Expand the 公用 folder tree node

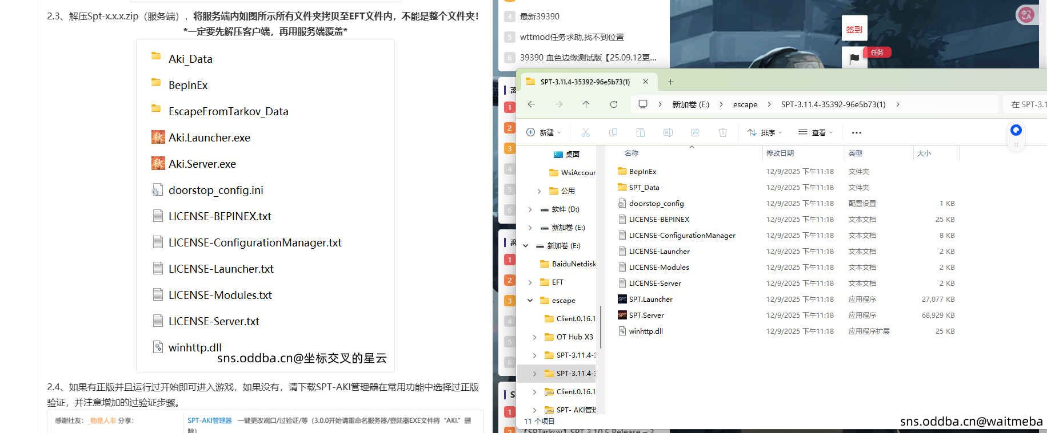tap(540, 191)
